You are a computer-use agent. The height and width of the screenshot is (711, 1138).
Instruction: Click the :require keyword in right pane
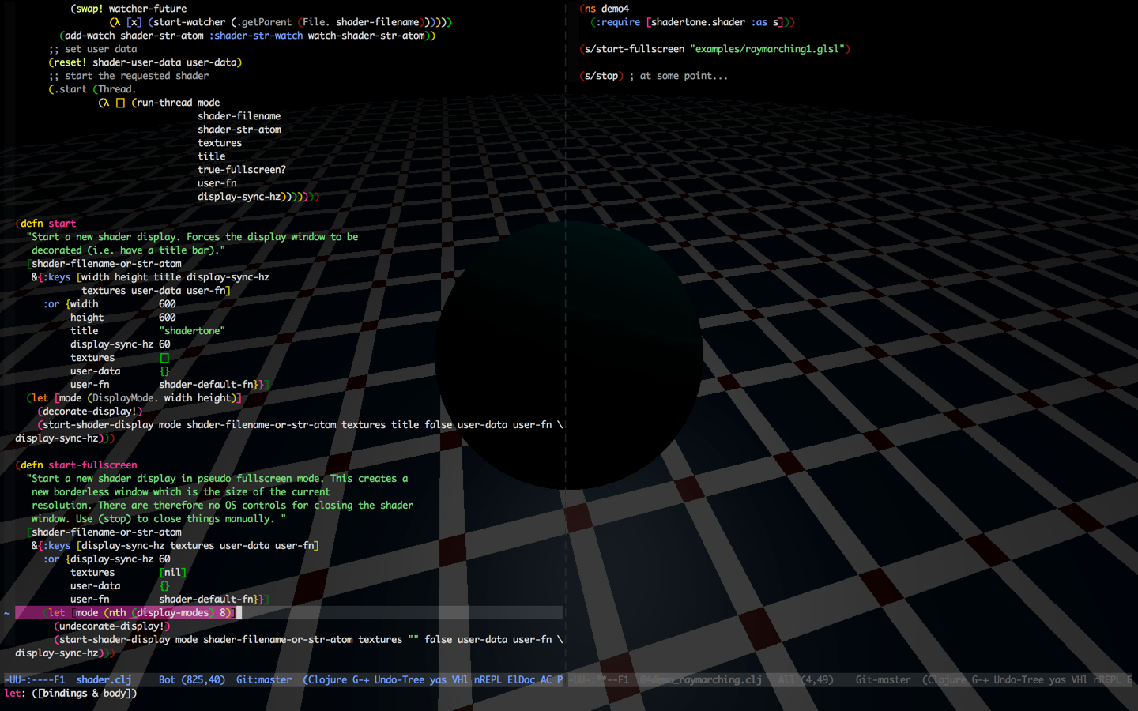pos(618,22)
